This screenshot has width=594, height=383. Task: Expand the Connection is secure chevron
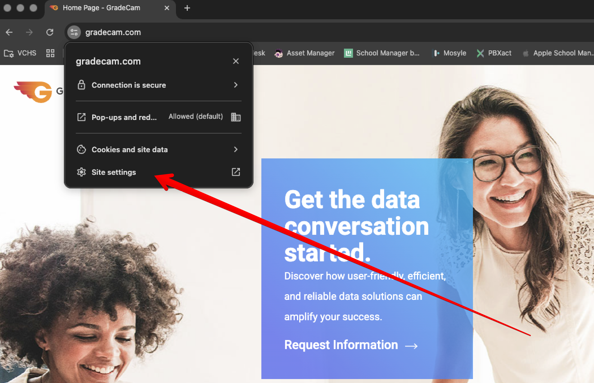[236, 85]
